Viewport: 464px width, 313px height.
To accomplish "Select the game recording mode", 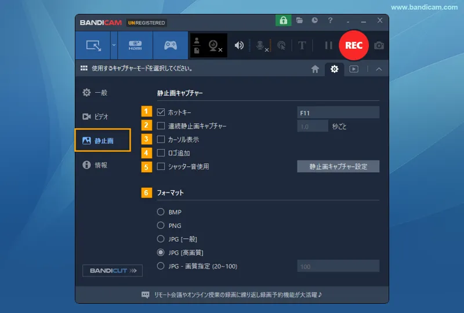I will click(x=171, y=46).
